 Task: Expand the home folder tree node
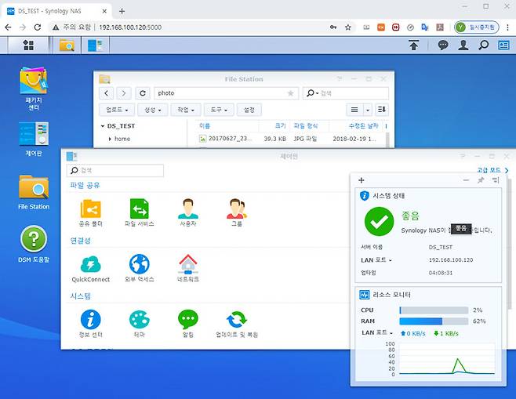pos(111,140)
